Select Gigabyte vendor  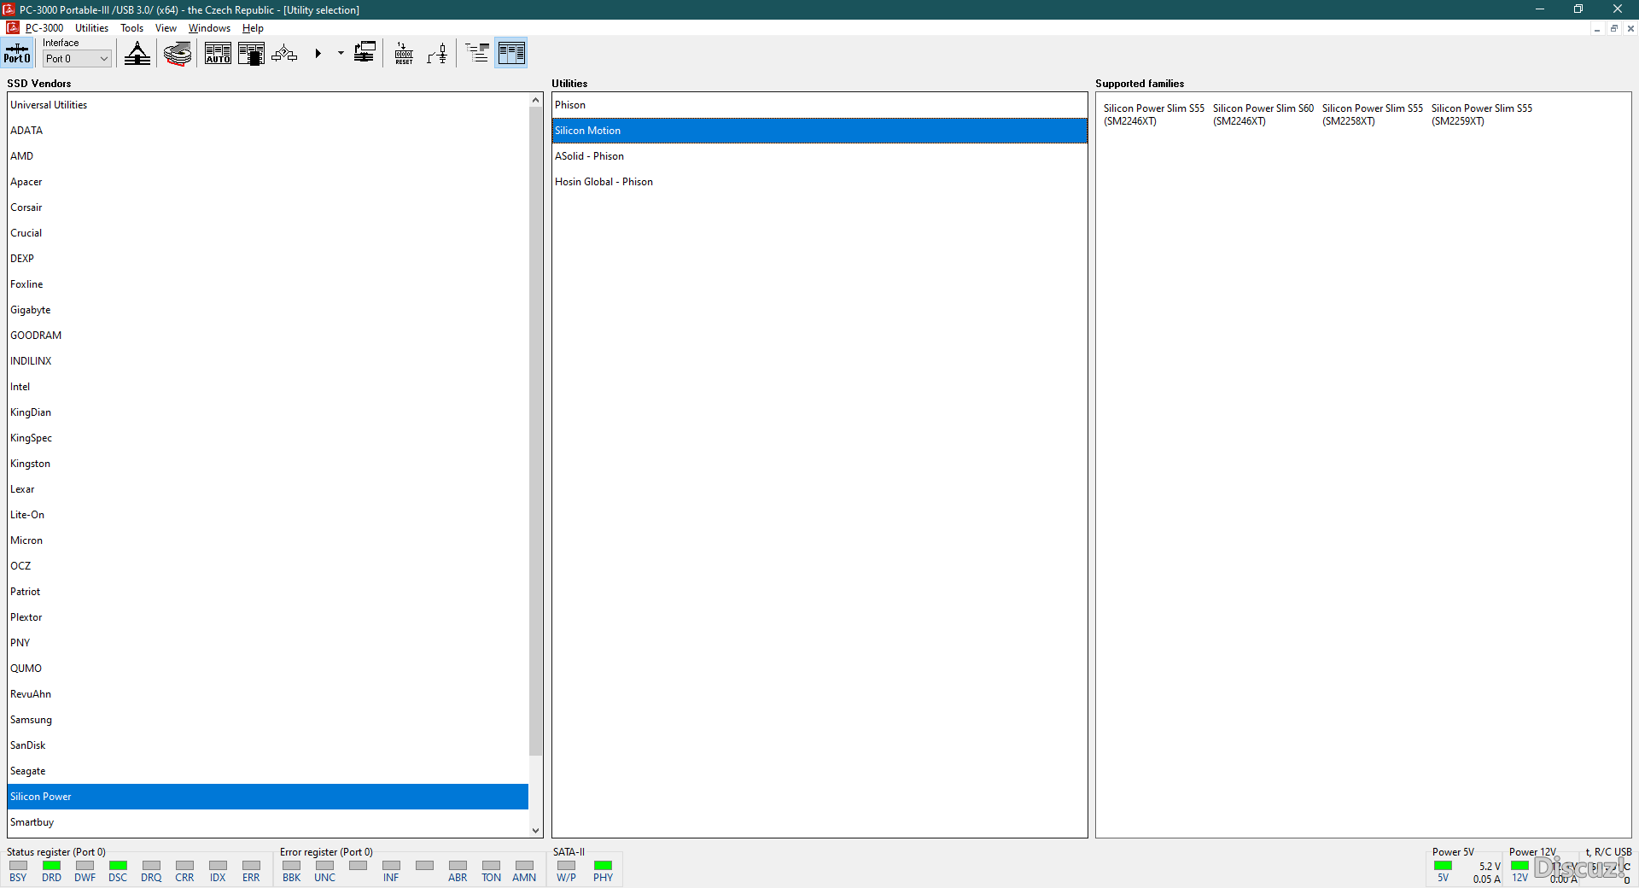click(x=268, y=310)
